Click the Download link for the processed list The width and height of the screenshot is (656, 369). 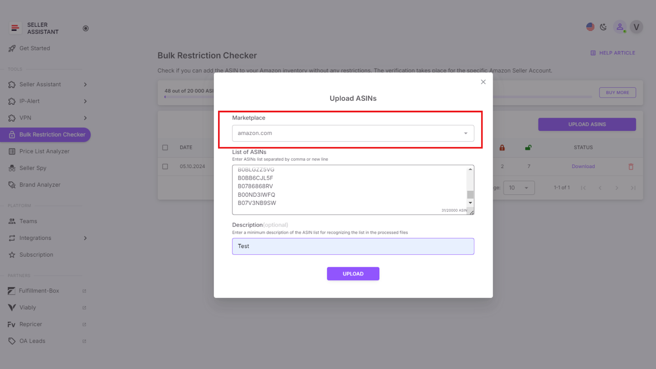(583, 166)
